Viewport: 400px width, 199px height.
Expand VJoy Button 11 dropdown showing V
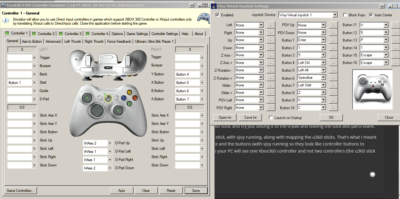click(x=386, y=25)
